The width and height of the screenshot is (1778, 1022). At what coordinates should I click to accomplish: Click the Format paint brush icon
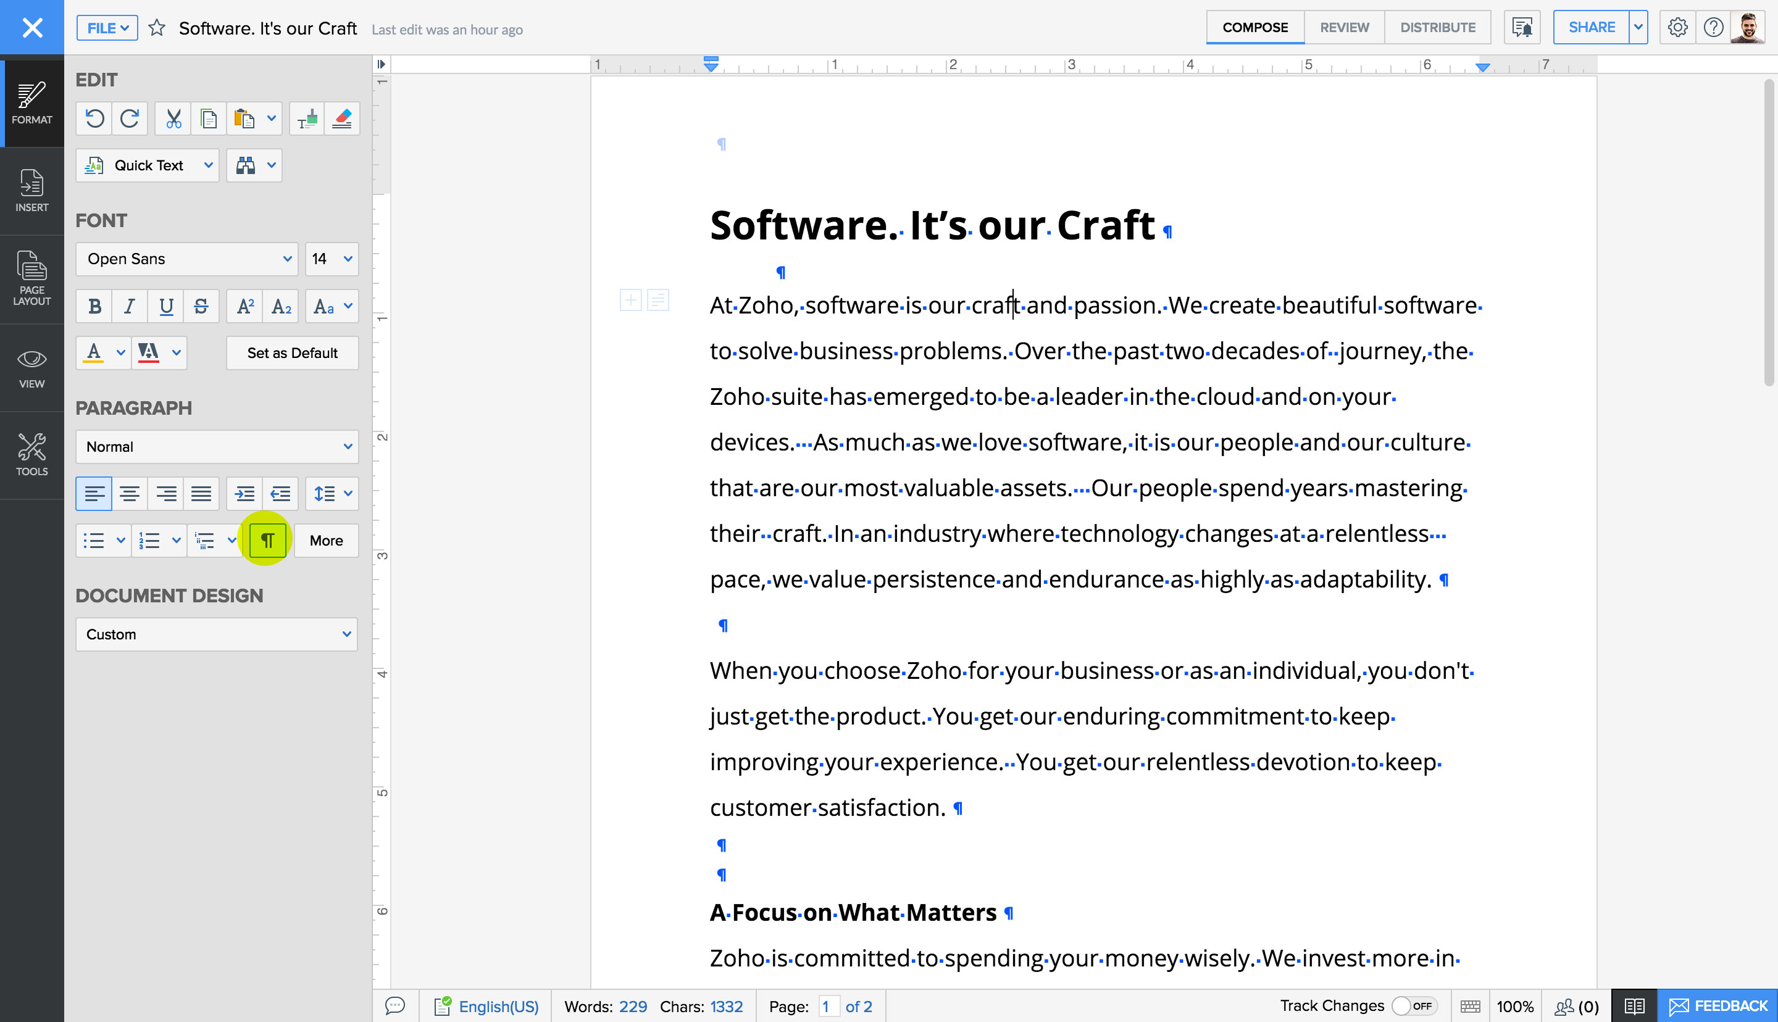tap(307, 118)
